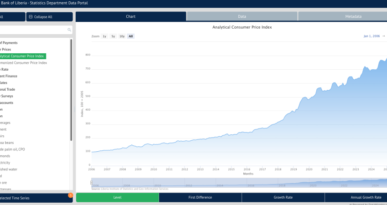Viewport: 387px width, 205px height.
Task: Select the Iron ore series
Action: (x=4, y=183)
